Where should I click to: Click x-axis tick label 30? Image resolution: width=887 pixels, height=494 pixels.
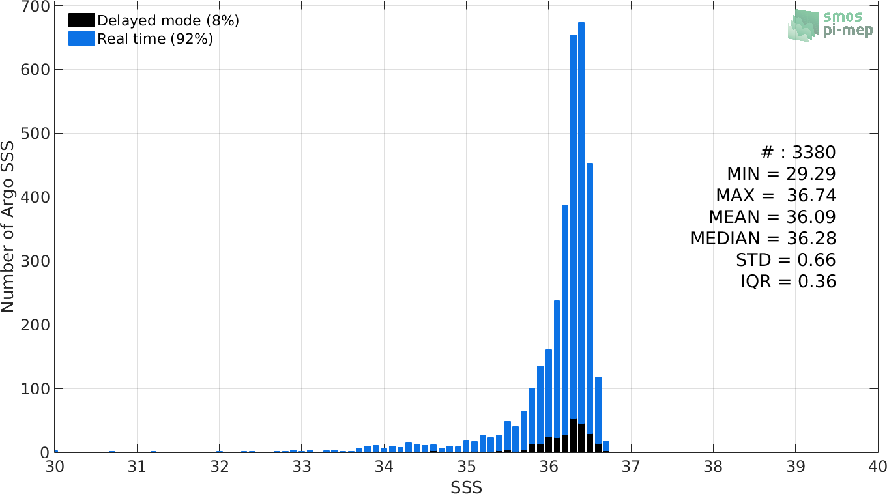(55, 467)
